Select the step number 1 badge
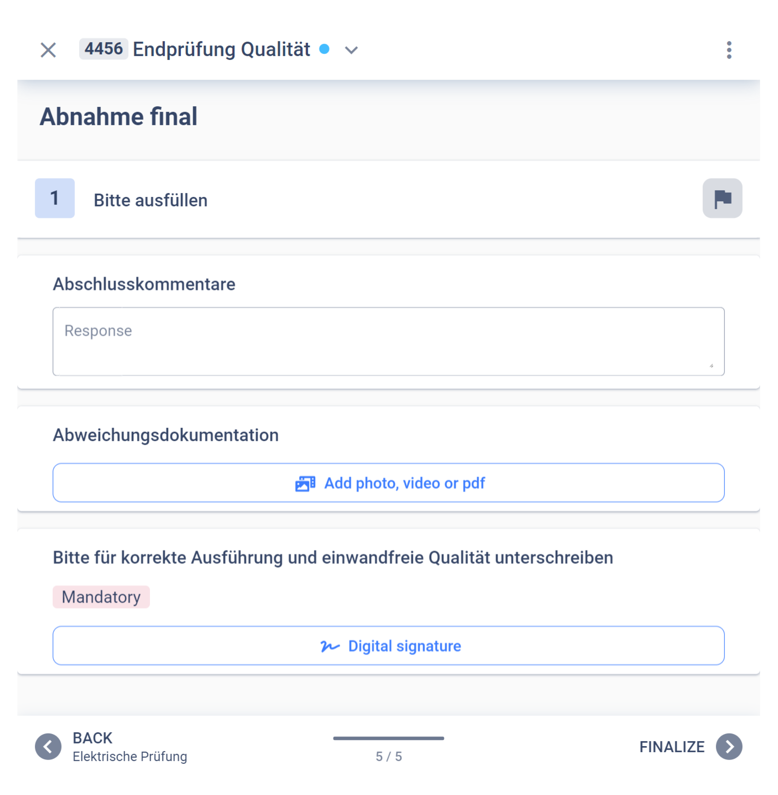The image size is (778, 795). pos(55,198)
